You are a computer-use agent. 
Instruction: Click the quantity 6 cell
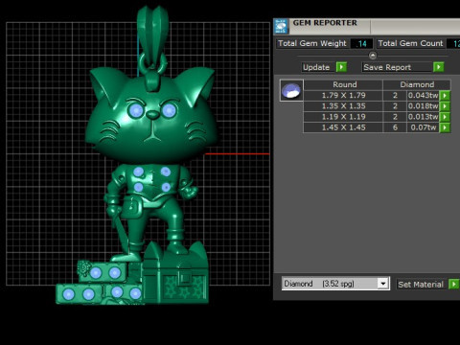pyautogui.click(x=395, y=127)
